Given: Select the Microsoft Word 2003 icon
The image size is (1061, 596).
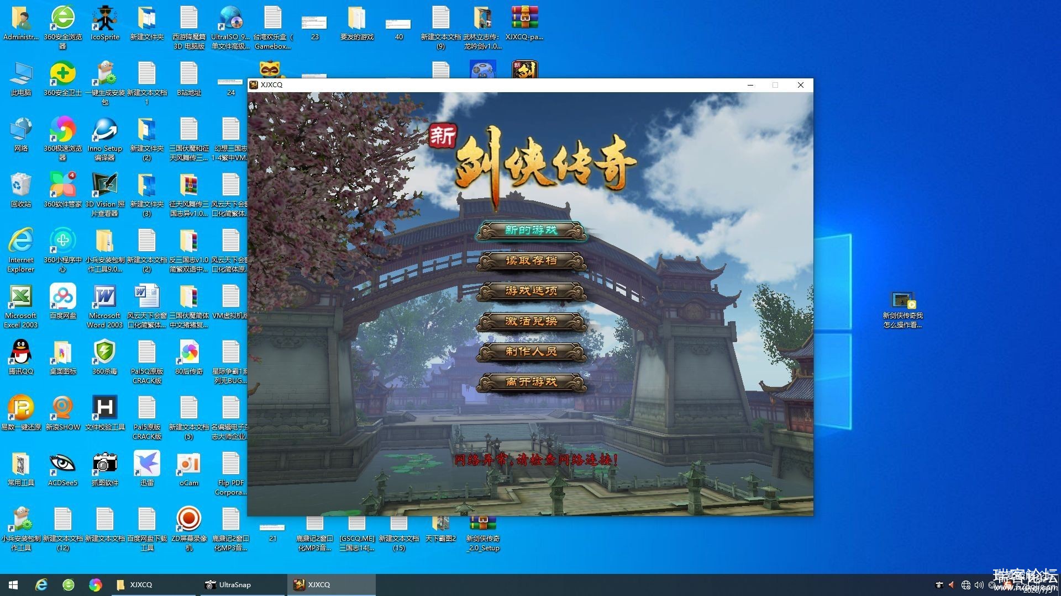Looking at the screenshot, I should (105, 306).
